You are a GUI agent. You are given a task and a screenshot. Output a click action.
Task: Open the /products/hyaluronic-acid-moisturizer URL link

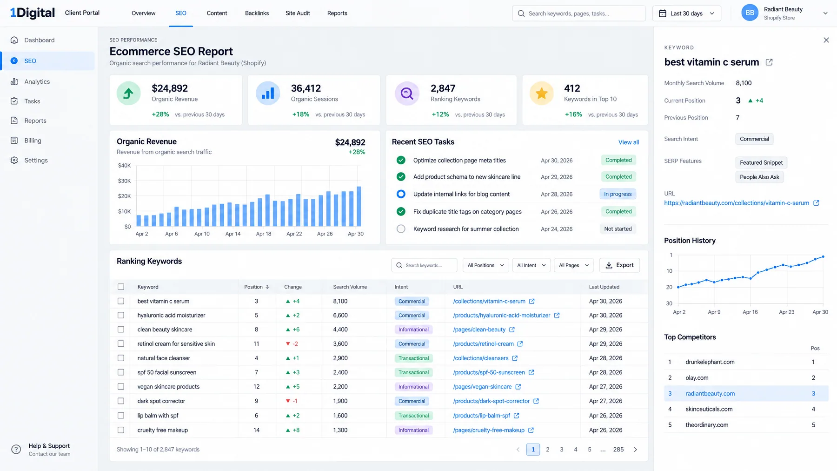(502, 316)
